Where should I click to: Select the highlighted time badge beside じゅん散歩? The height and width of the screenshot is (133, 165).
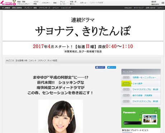[x=126, y=84]
